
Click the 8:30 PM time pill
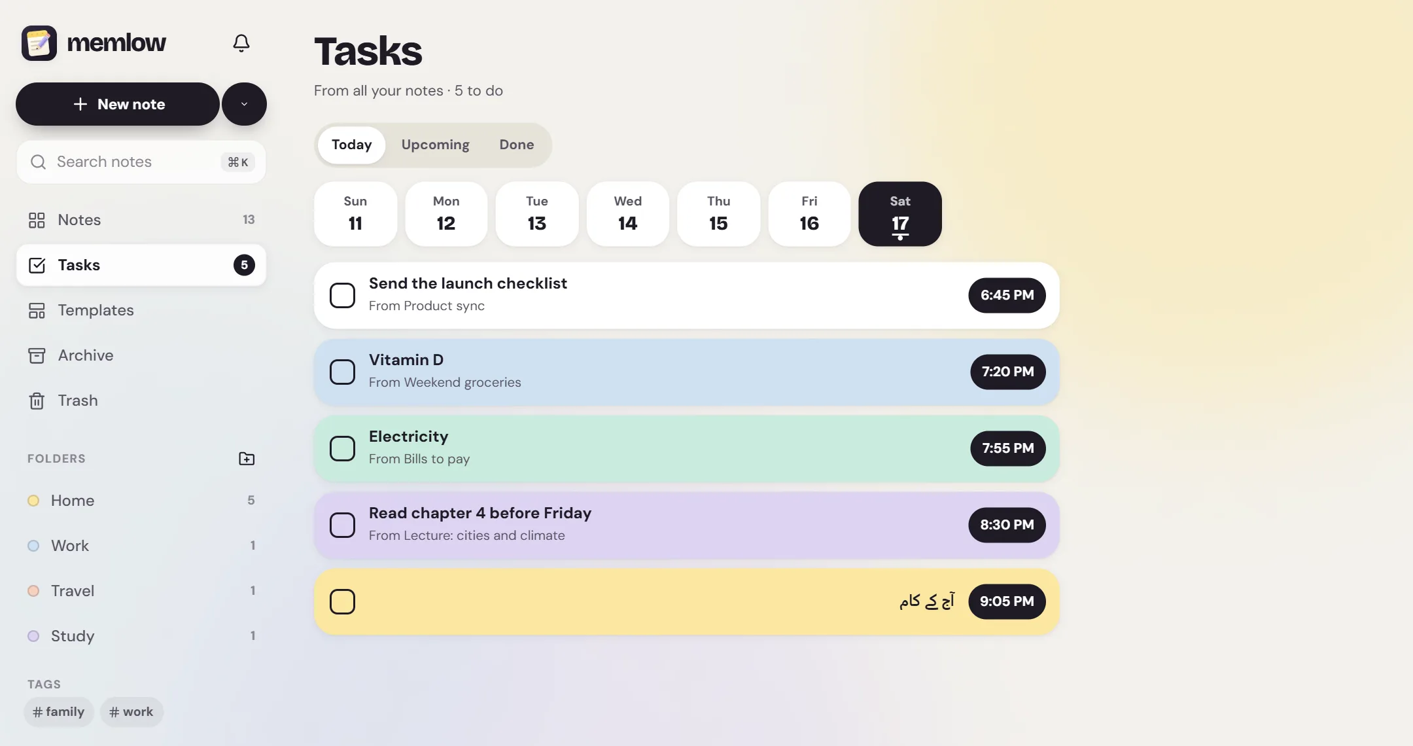1007,525
